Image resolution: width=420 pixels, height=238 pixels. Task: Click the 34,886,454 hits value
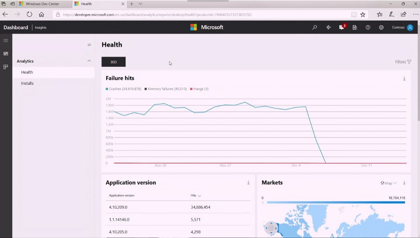[200, 207]
